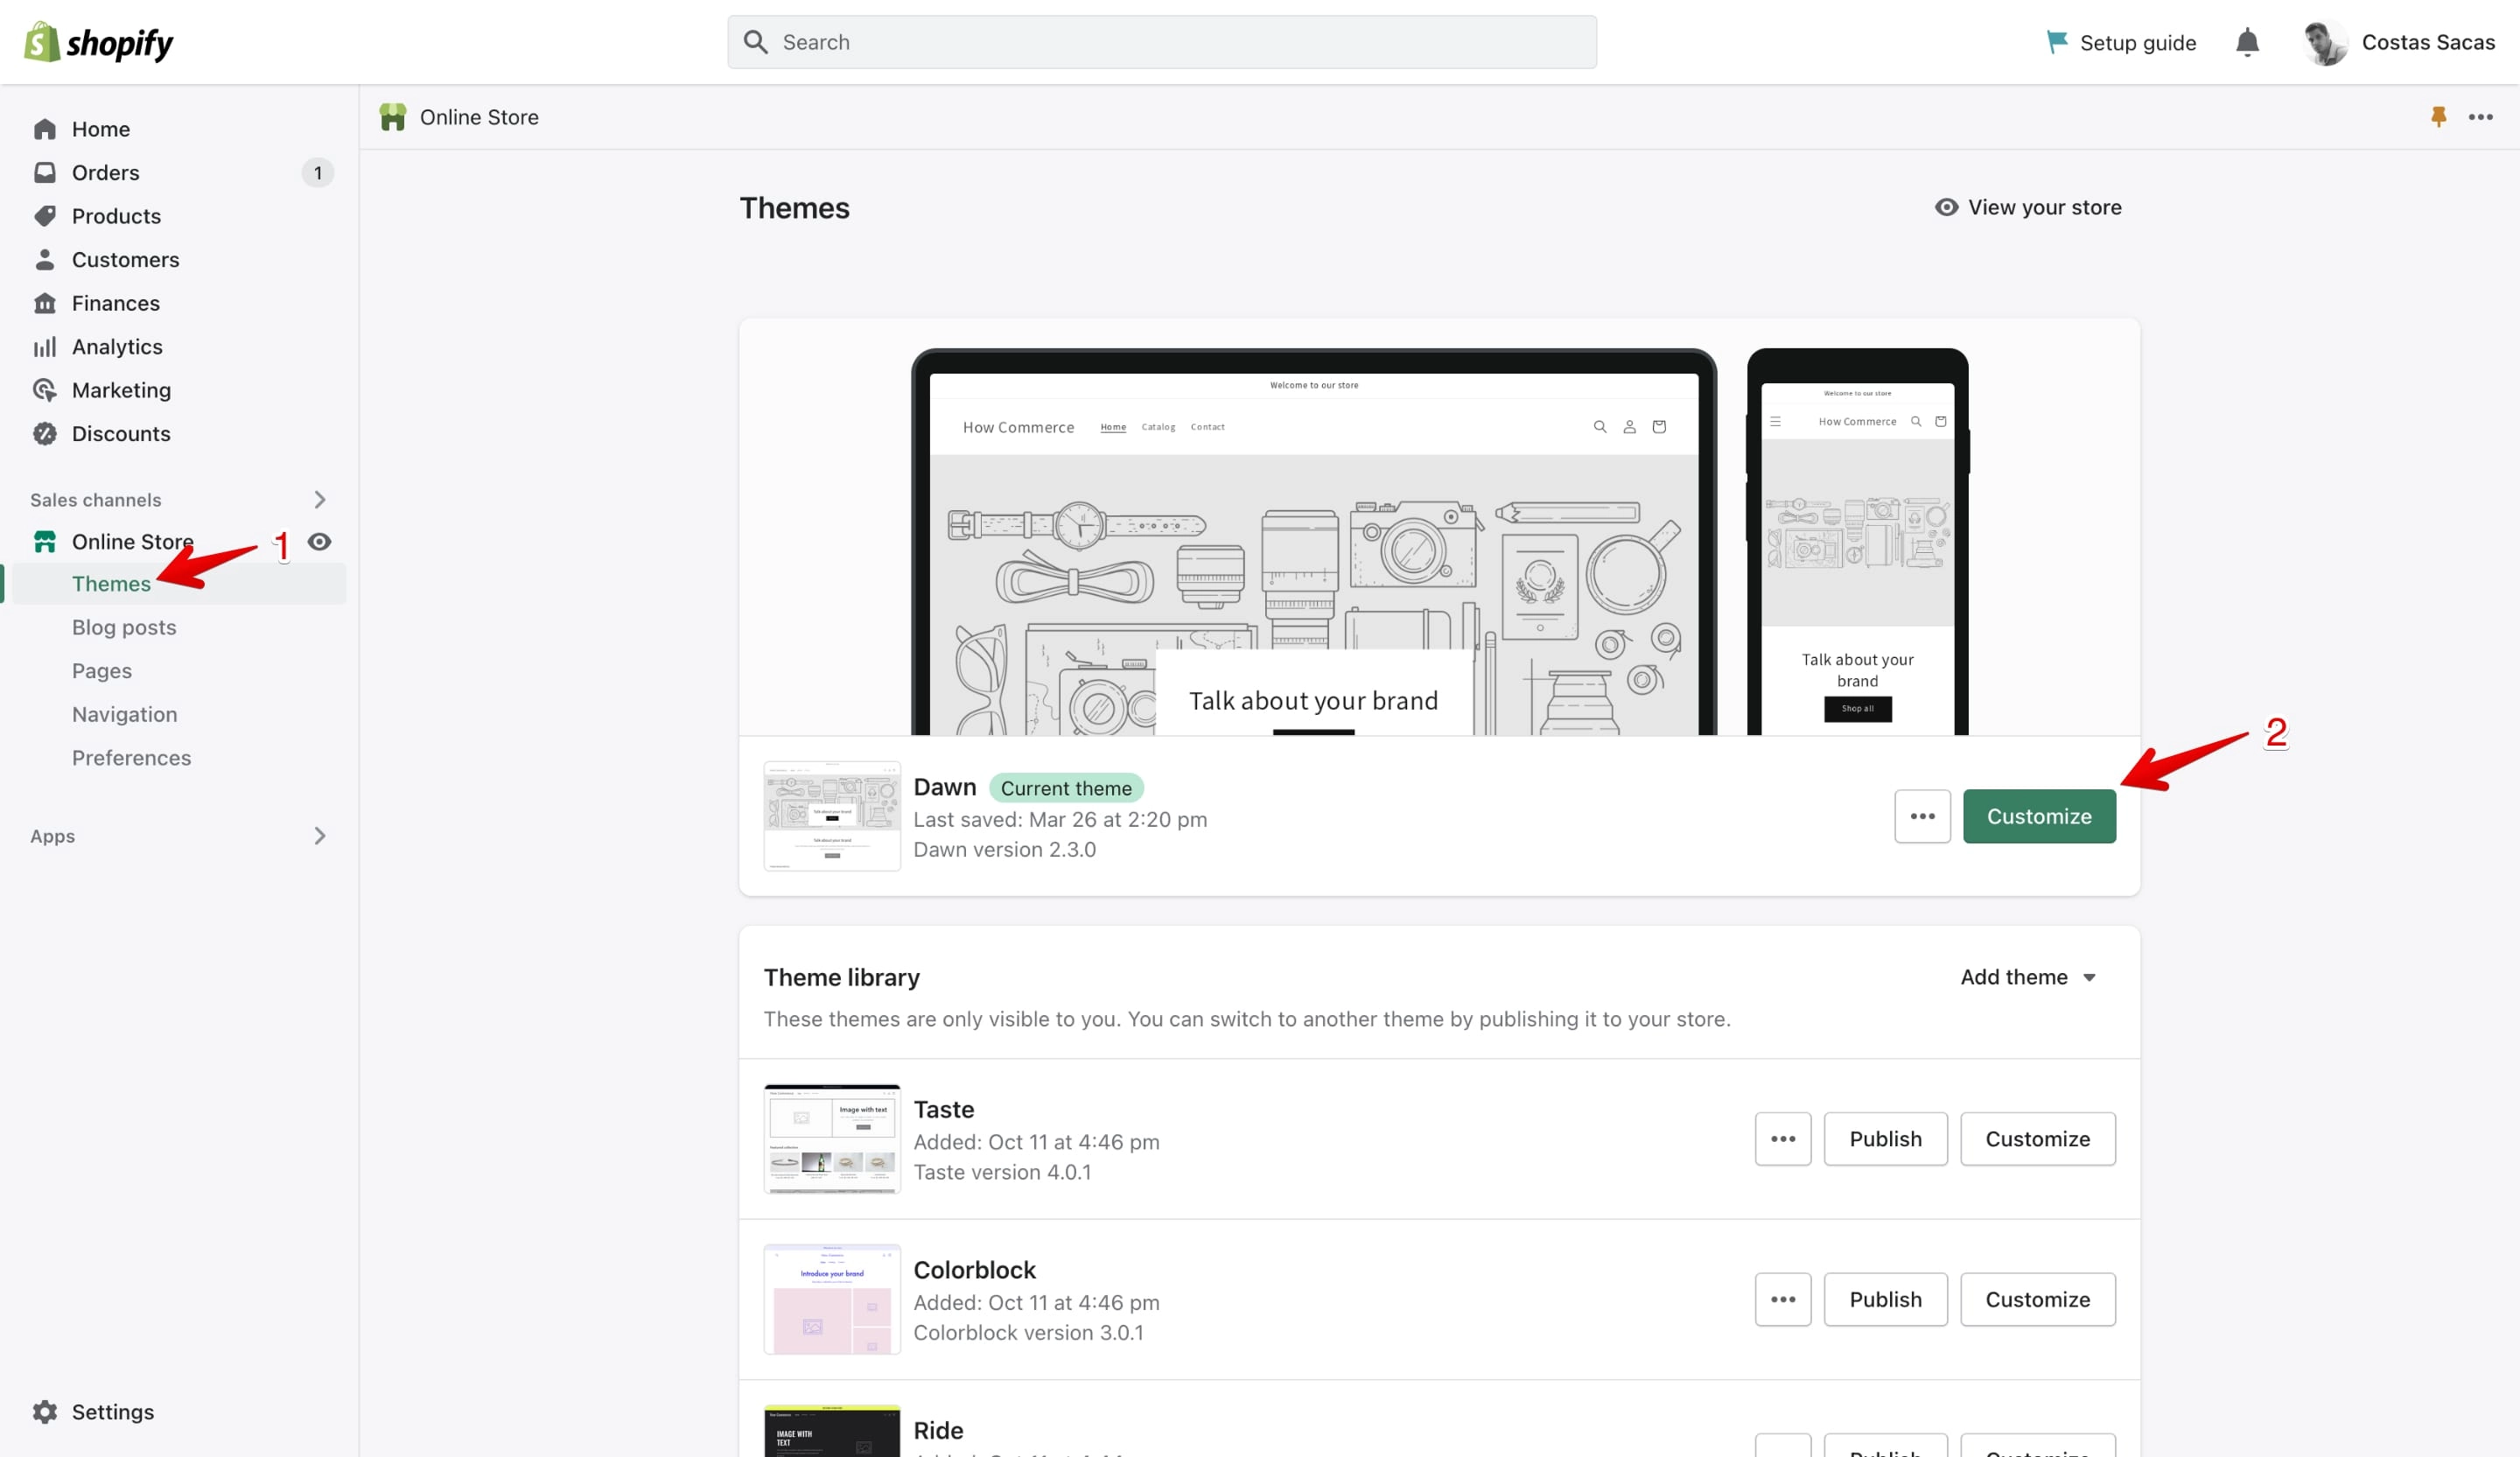
Task: Open Navigation under Online Store
Action: (124, 714)
